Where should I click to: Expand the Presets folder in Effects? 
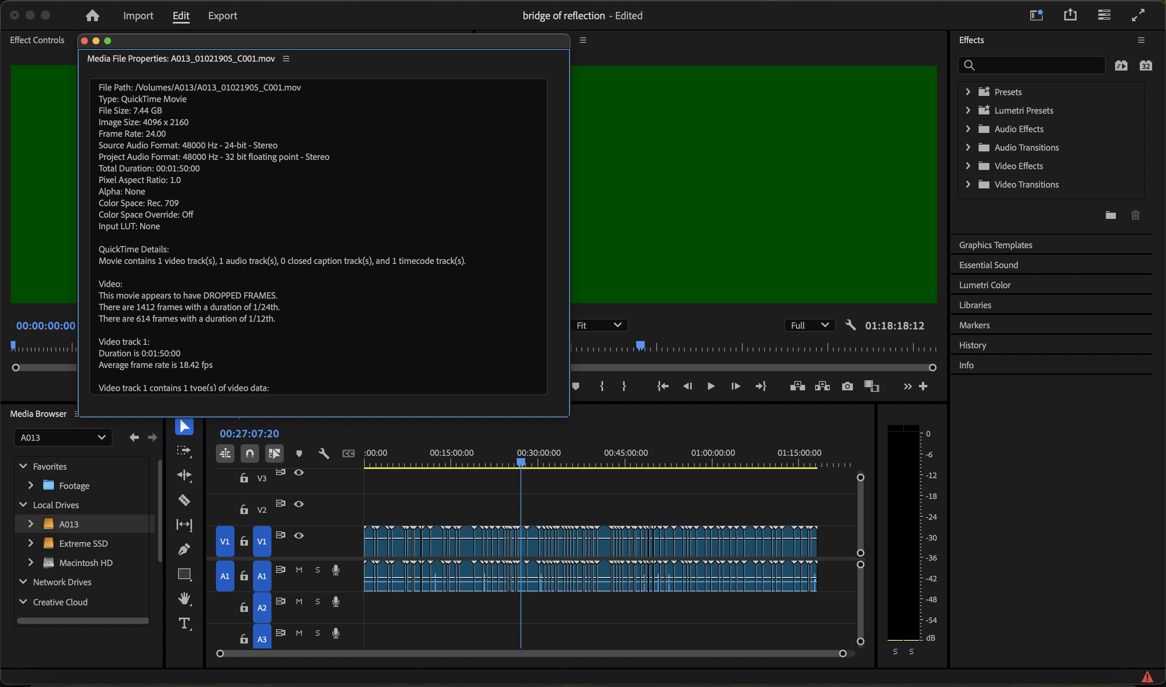coord(968,92)
